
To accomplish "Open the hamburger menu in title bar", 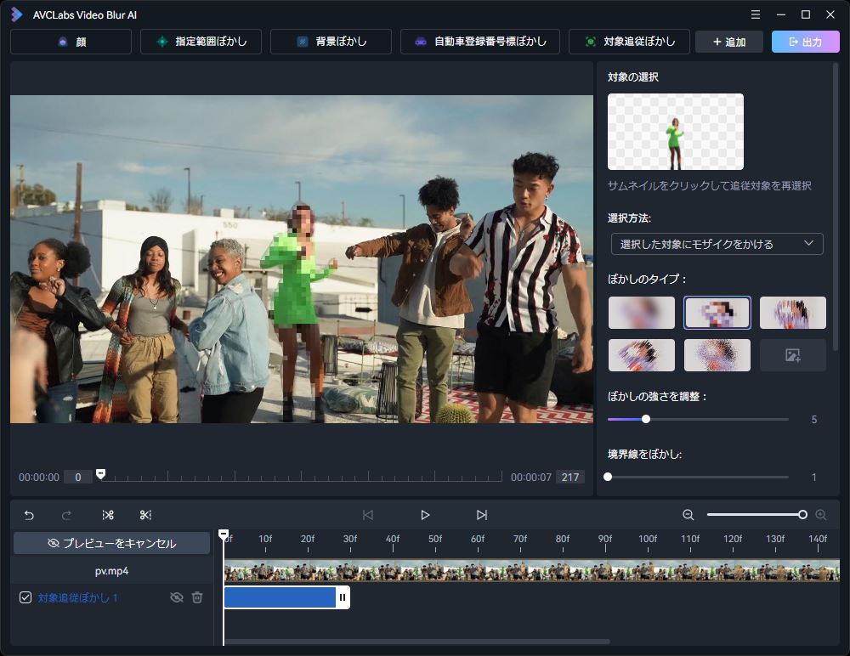I will pyautogui.click(x=756, y=14).
